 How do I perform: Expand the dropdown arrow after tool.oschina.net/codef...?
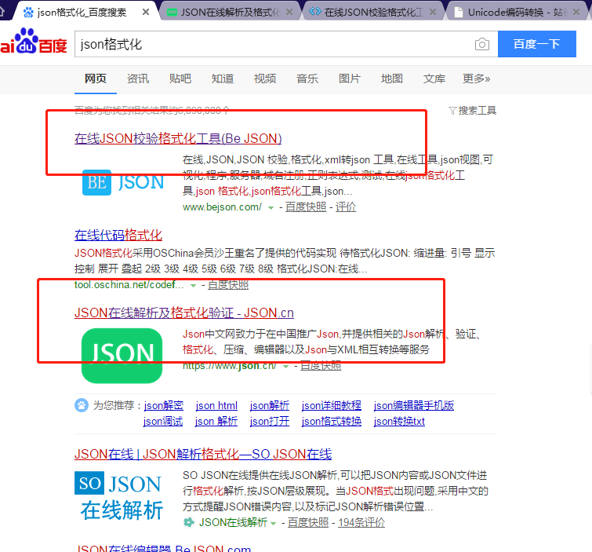pos(193,286)
